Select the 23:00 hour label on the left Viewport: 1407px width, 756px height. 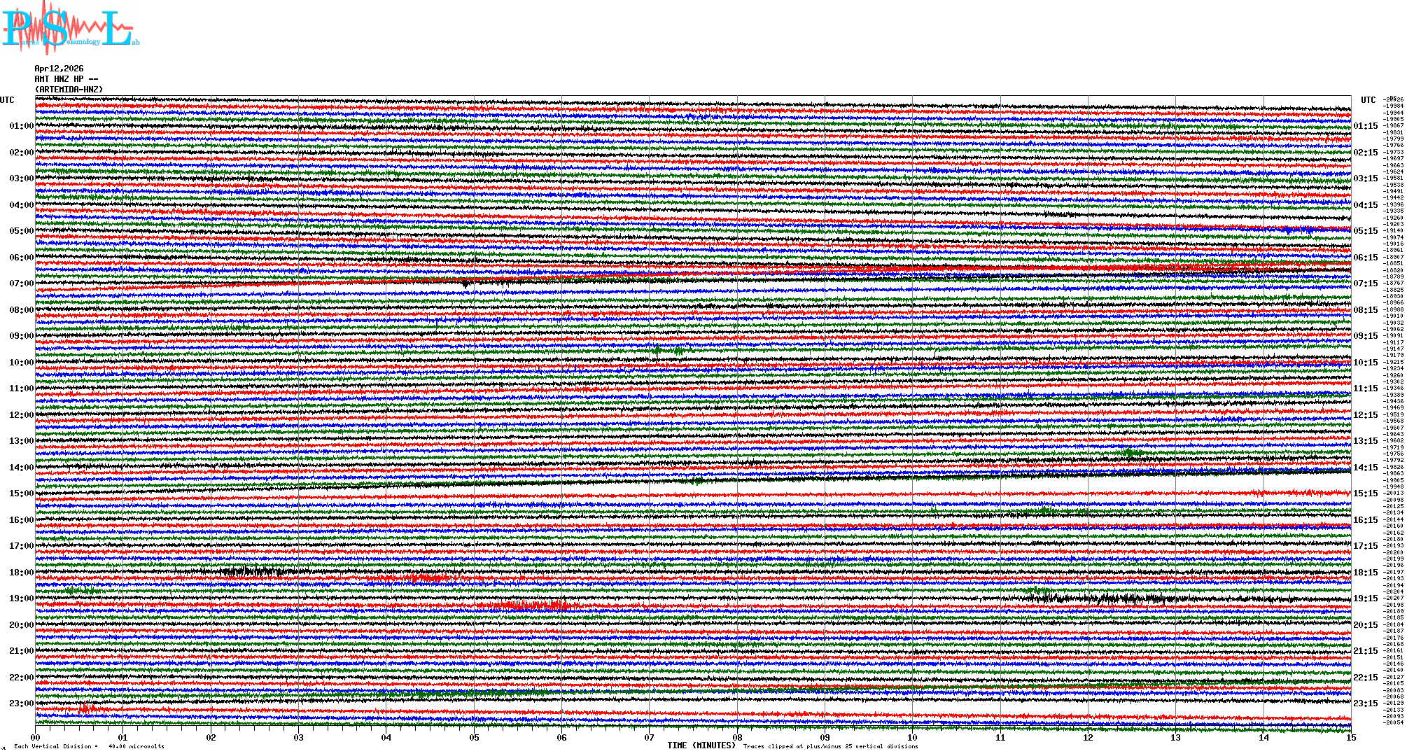click(x=21, y=703)
